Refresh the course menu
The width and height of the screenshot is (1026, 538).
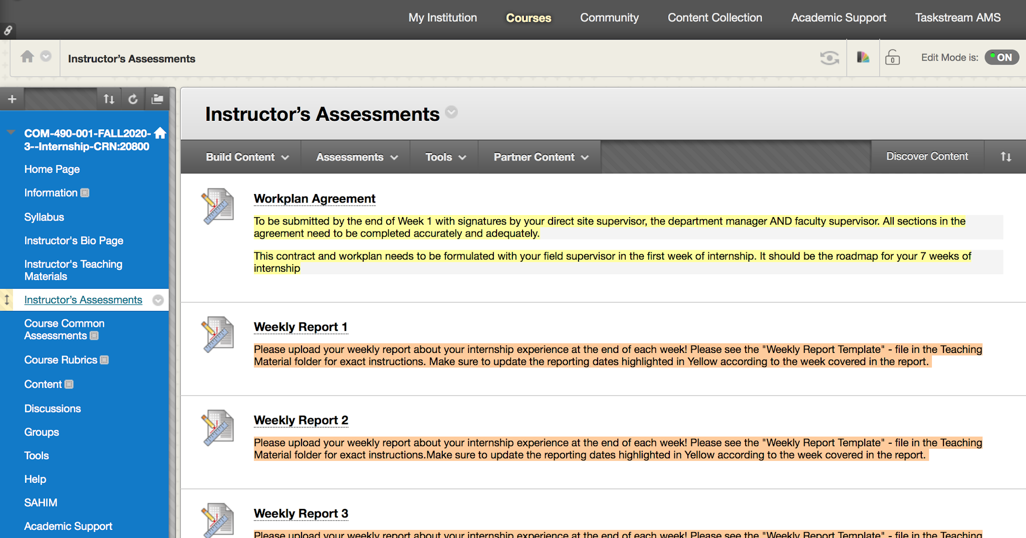click(133, 99)
